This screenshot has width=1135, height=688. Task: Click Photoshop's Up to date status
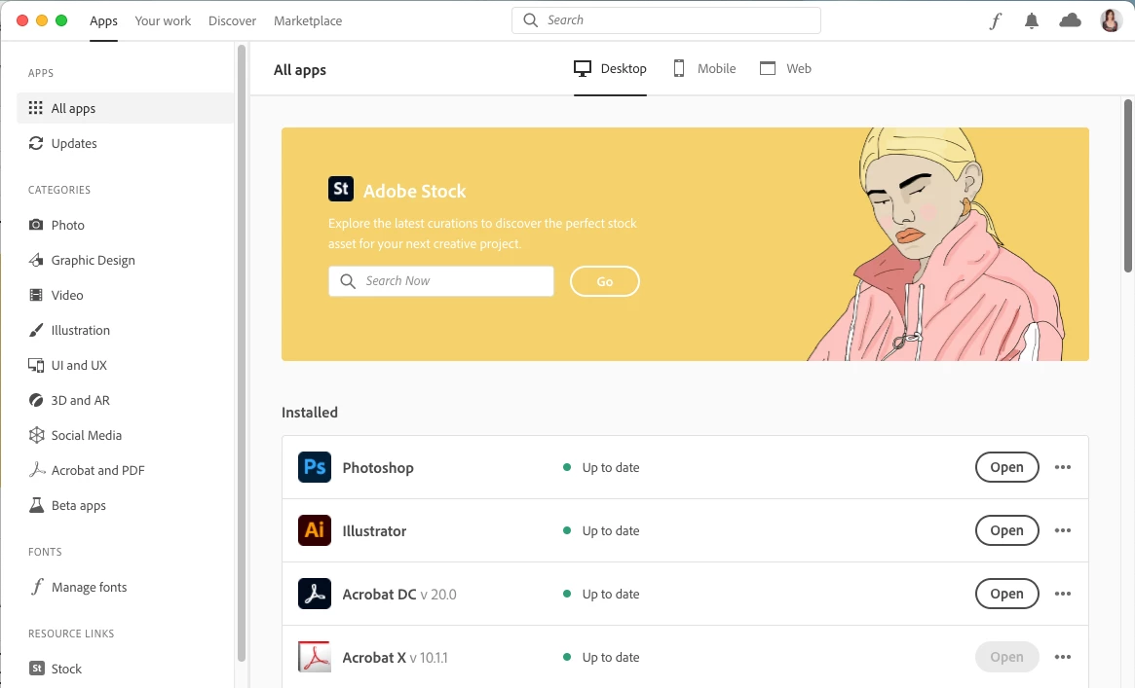(x=601, y=467)
